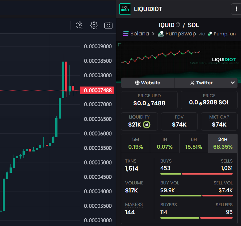This screenshot has height=226, width=241.
Task: Click the liquidity lock icon
Action: coord(146,124)
